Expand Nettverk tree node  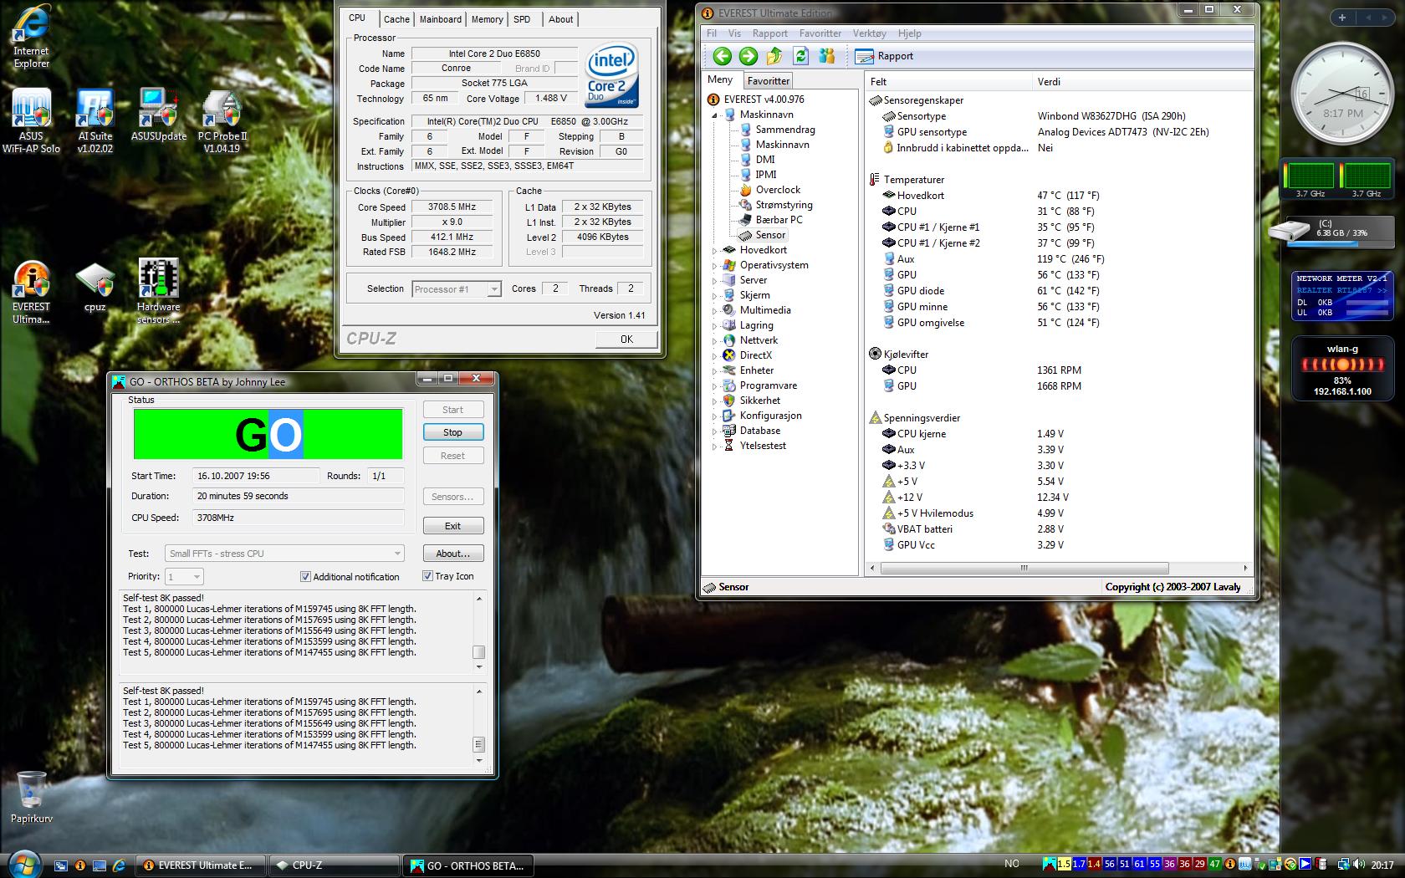click(x=715, y=341)
